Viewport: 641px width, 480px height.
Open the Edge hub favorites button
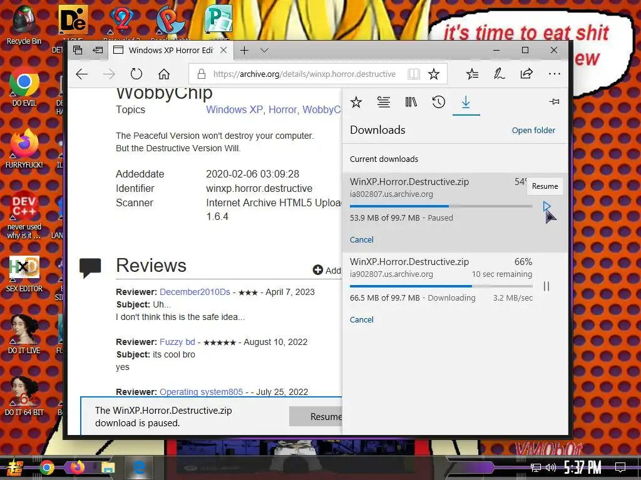pyautogui.click(x=472, y=74)
